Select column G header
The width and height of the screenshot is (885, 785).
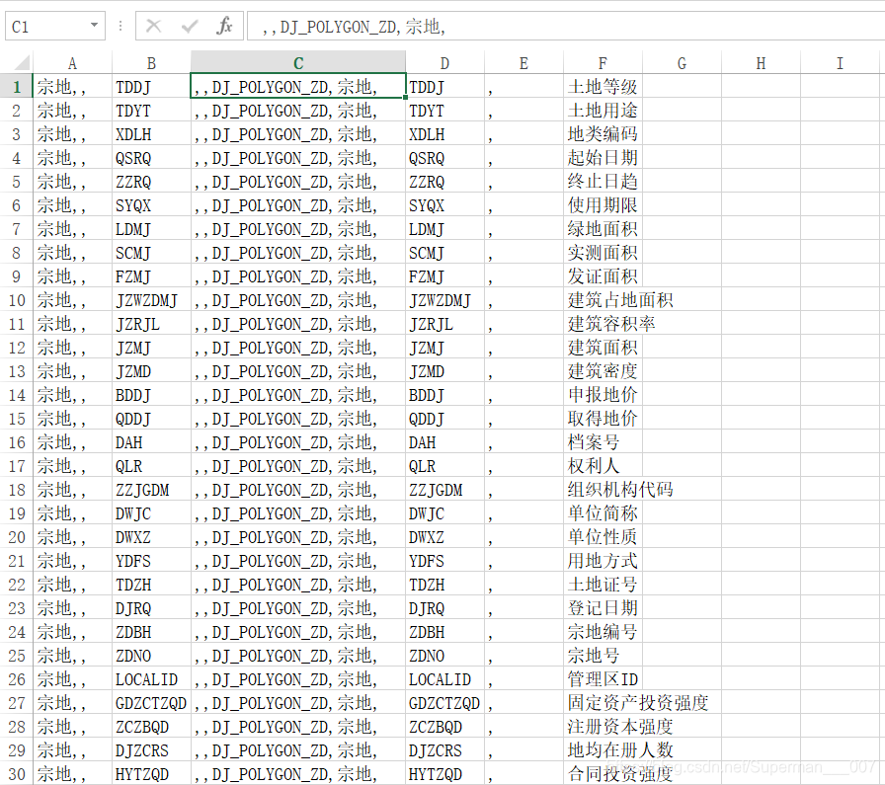coord(682,62)
